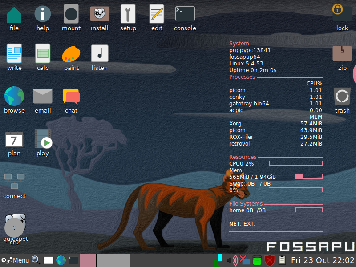Switch to the second virtual desktop
Image resolution: width=356 pixels, height=267 pixels.
pos(105,260)
